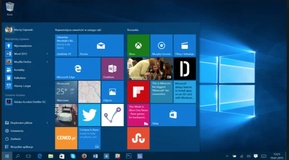Launch Skype from the taskbar
Screen dimensions: 289x160
point(73,156)
